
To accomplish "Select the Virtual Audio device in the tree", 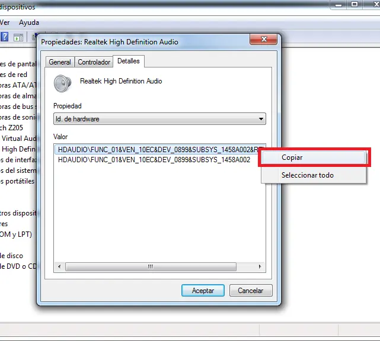I will point(19,139).
